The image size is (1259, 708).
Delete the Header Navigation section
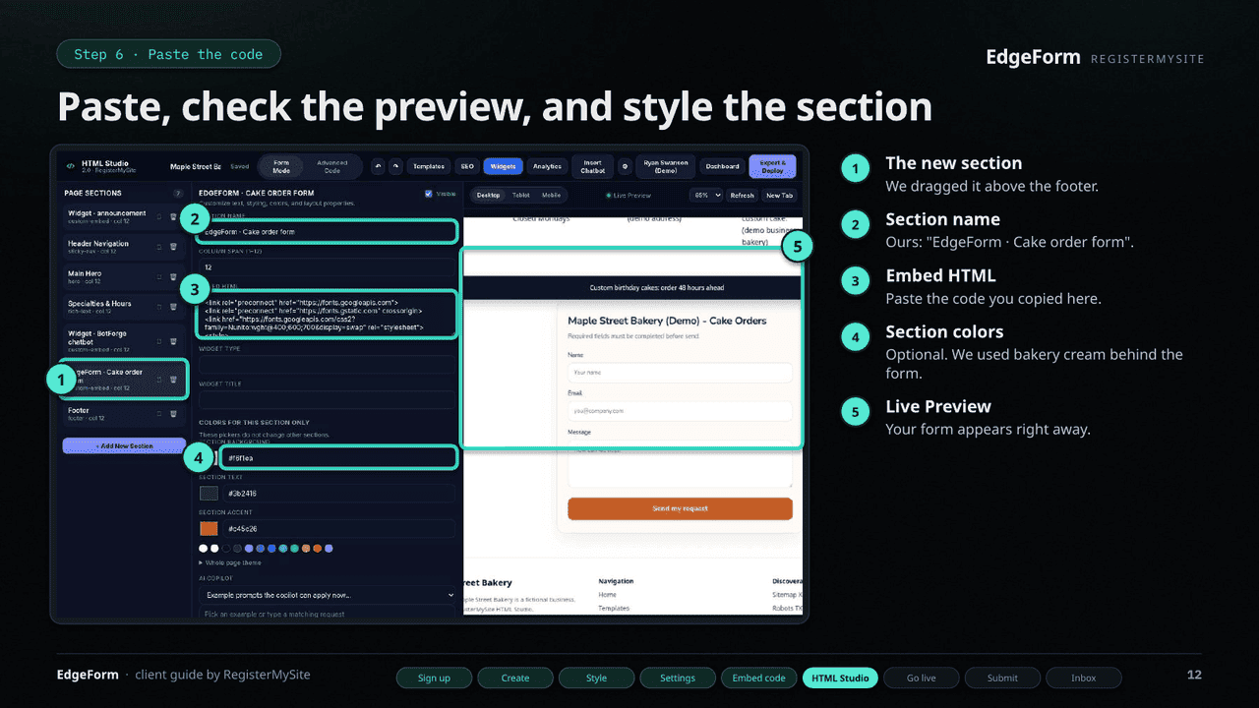(x=173, y=247)
